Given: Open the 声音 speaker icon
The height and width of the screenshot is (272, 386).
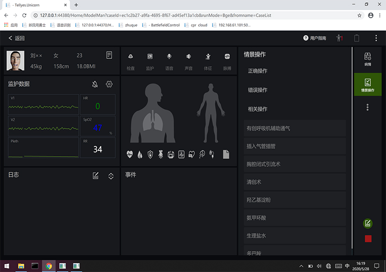Looking at the screenshot, I should 188,57.
